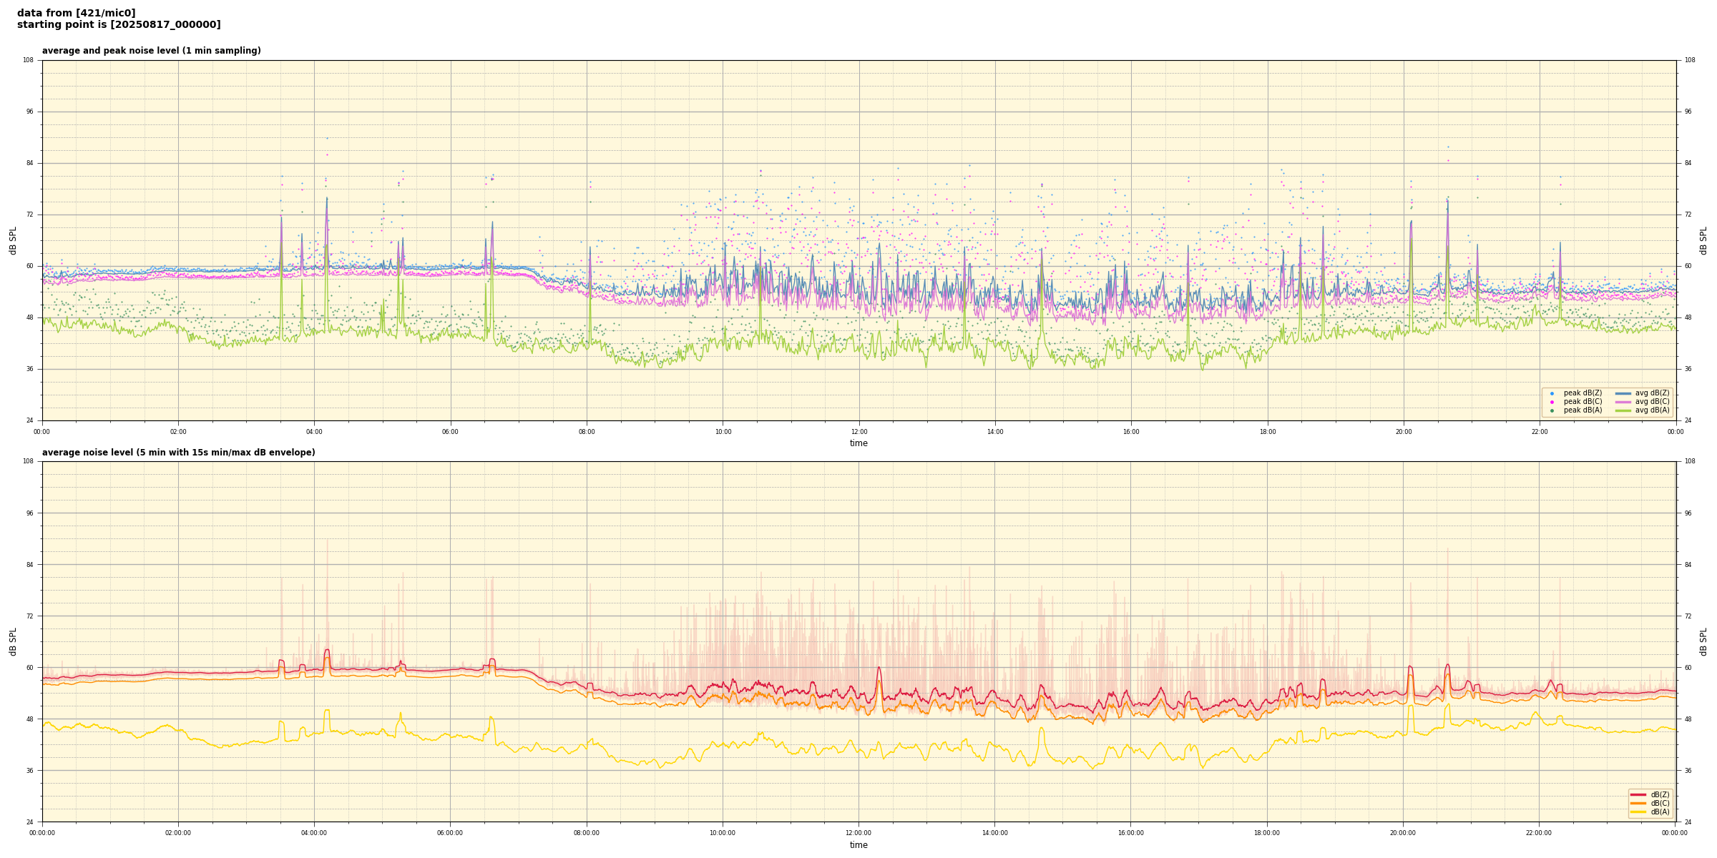Screen dimensions: 1717x858
Task: Click 'average and peak noise level' chart title
Action: (151, 51)
